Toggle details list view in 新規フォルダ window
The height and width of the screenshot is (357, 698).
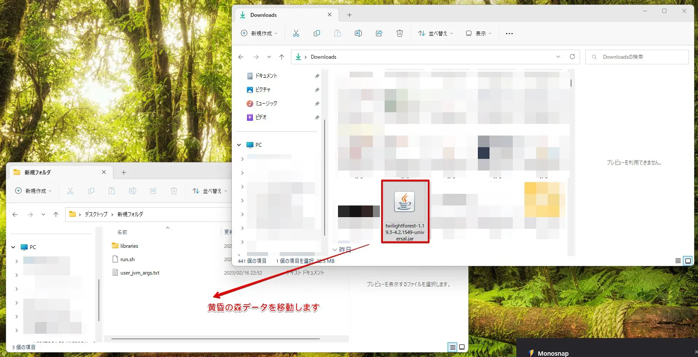[452, 347]
